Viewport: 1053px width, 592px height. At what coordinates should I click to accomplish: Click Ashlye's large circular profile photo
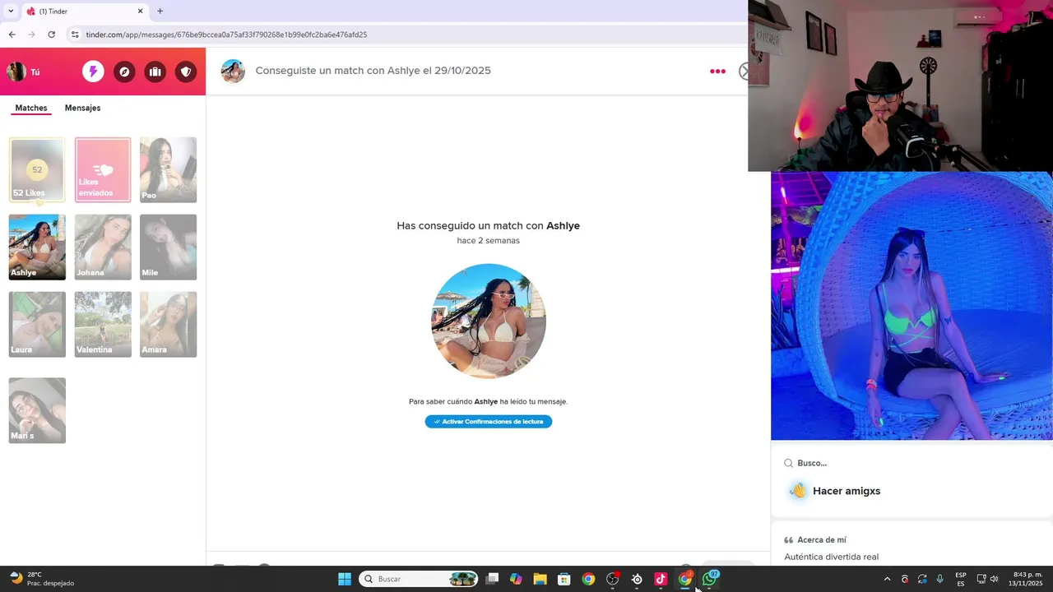point(489,321)
